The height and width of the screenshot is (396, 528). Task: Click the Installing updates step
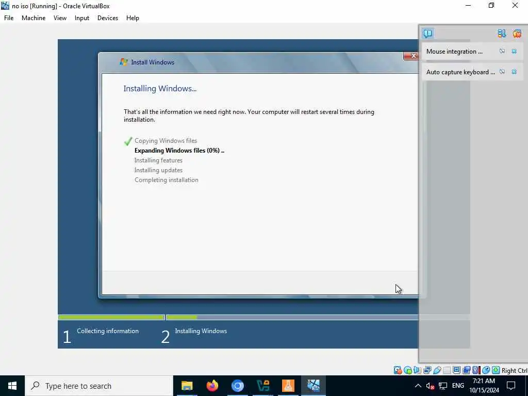tap(158, 170)
